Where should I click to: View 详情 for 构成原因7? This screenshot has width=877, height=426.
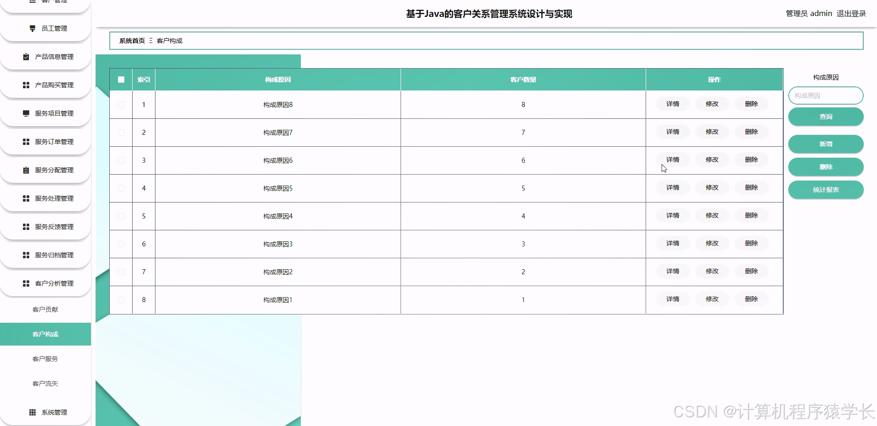(673, 132)
